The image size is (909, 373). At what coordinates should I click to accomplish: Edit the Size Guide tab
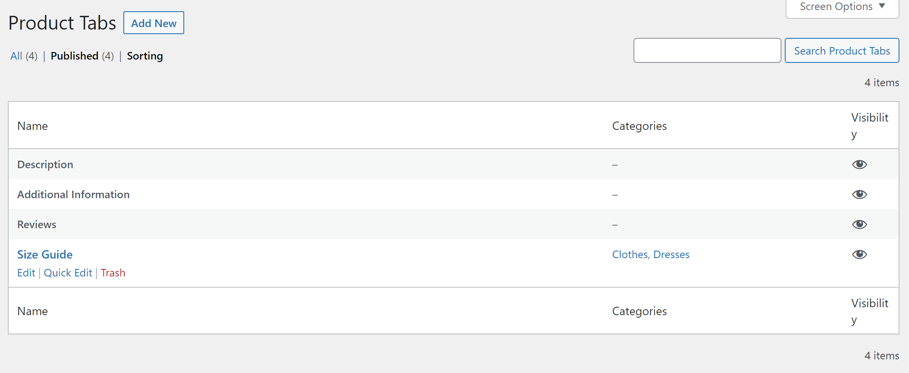(x=26, y=273)
